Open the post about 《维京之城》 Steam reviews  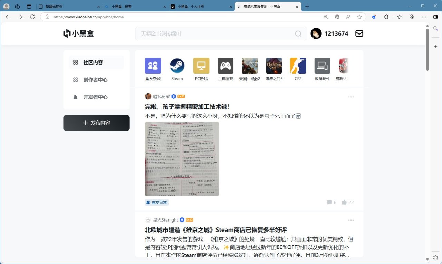(x=216, y=230)
